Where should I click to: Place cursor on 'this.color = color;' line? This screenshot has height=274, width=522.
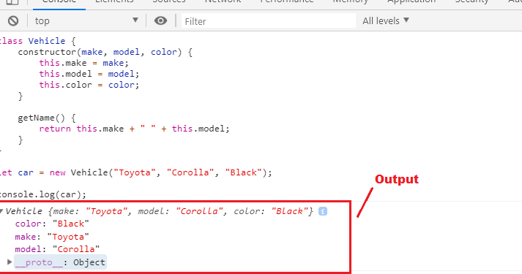tap(89, 85)
